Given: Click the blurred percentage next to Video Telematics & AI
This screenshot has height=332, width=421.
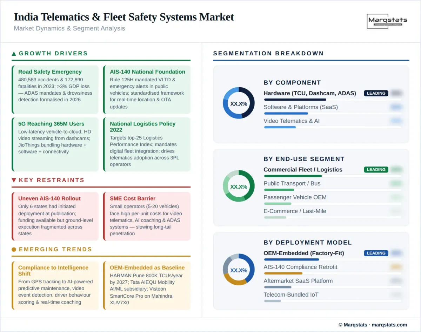Looking at the screenshot, I should (397, 121).
